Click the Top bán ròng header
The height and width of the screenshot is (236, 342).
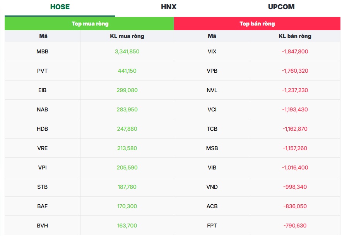click(x=257, y=24)
